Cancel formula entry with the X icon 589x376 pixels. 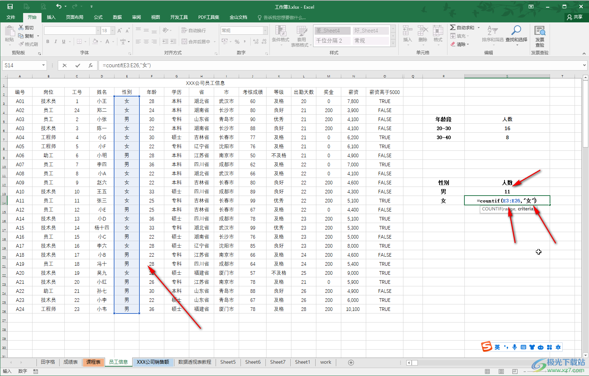[65, 65]
